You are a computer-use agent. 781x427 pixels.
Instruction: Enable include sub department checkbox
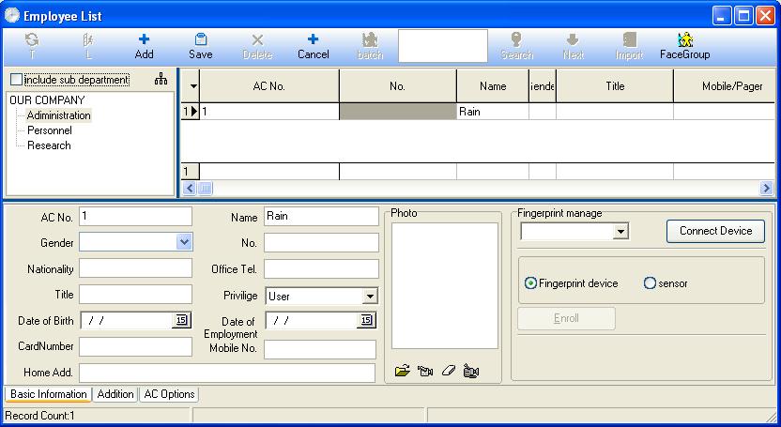tap(17, 80)
